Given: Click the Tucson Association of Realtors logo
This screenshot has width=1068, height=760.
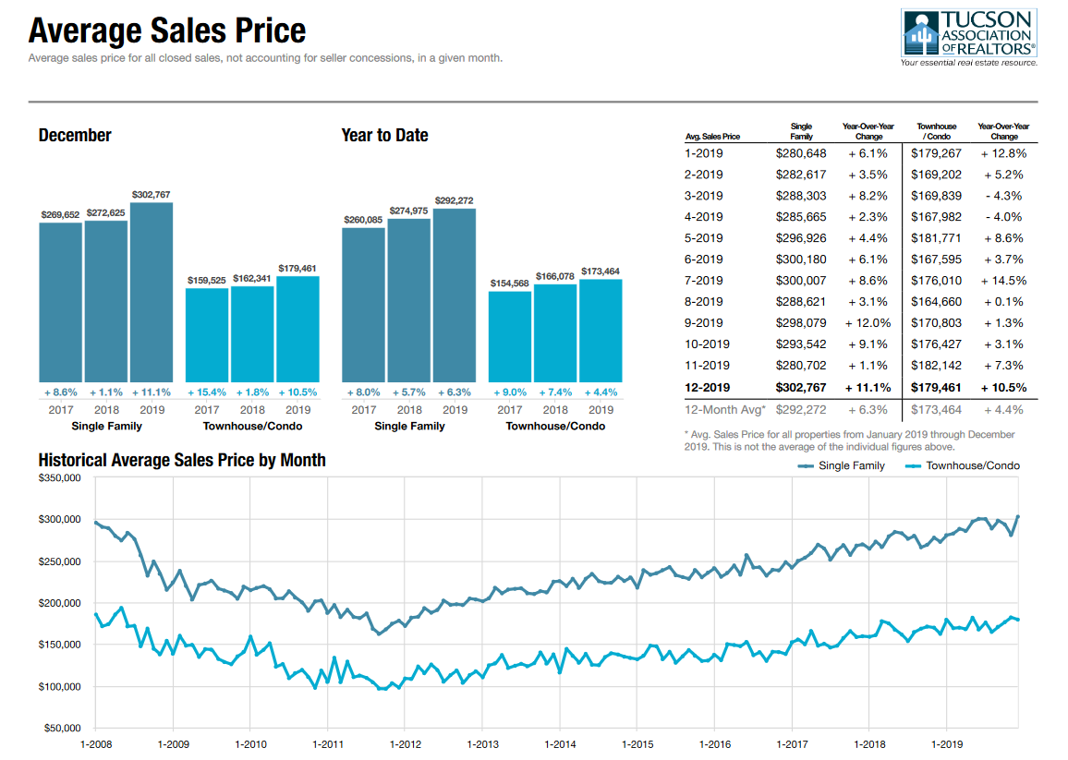Looking at the screenshot, I should click(x=969, y=37).
